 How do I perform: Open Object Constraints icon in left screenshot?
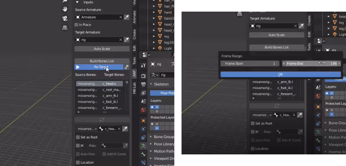pyautogui.click(x=143, y=137)
